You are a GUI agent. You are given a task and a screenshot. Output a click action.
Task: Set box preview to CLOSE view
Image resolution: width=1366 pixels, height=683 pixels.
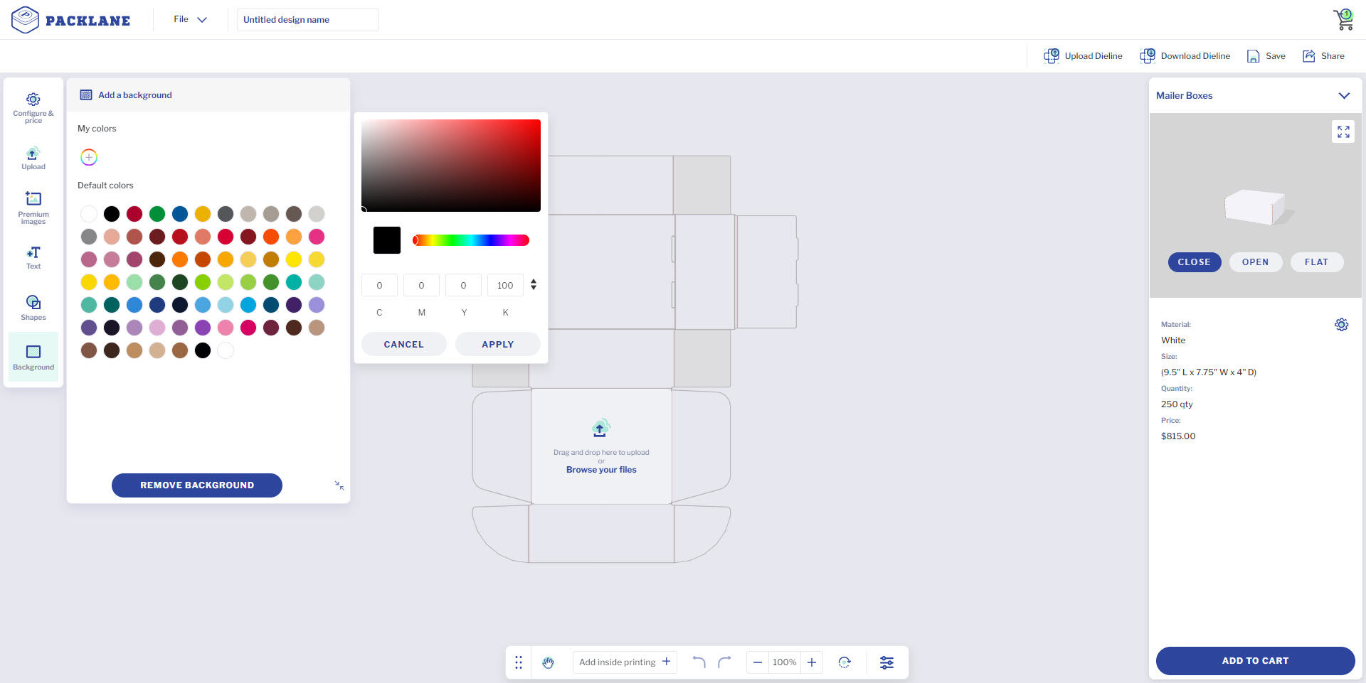click(x=1194, y=262)
